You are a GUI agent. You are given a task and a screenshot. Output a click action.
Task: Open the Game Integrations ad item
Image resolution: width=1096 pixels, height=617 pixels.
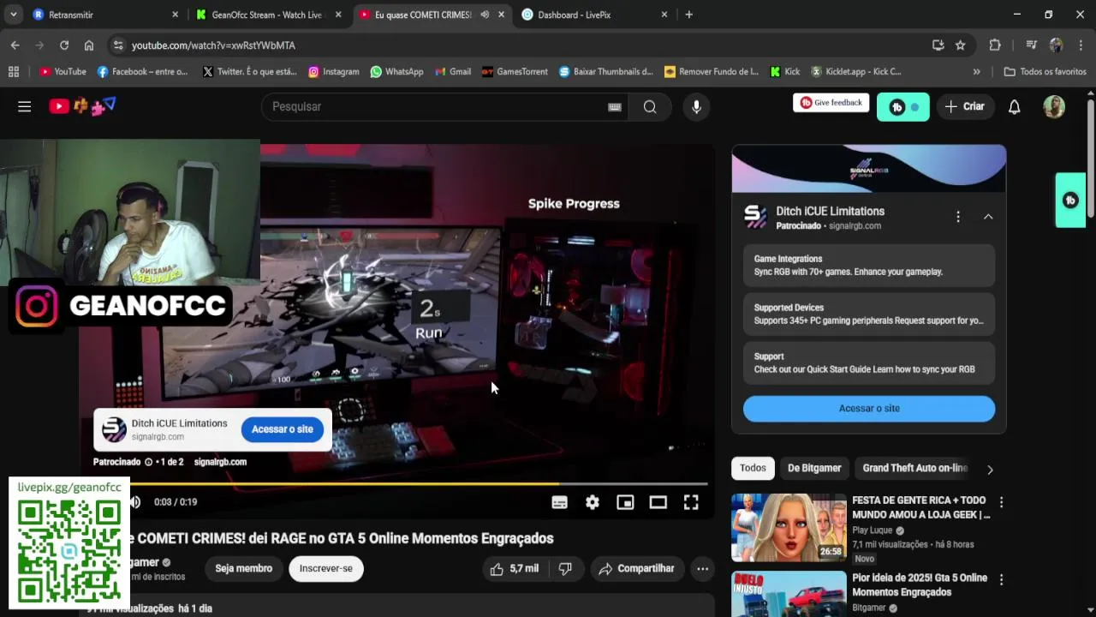[x=869, y=265]
